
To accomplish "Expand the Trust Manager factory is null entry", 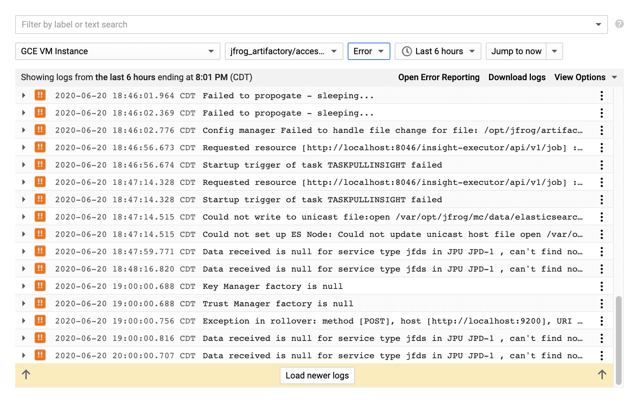I will tap(24, 303).
